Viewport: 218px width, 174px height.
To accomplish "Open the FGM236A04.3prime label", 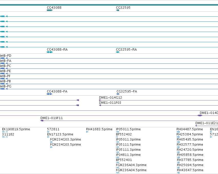I will click(131, 165).
